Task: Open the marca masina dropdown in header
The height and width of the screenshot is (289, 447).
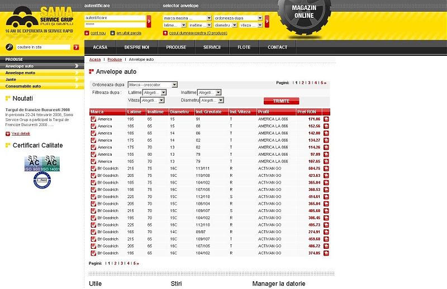Action: 187,18
